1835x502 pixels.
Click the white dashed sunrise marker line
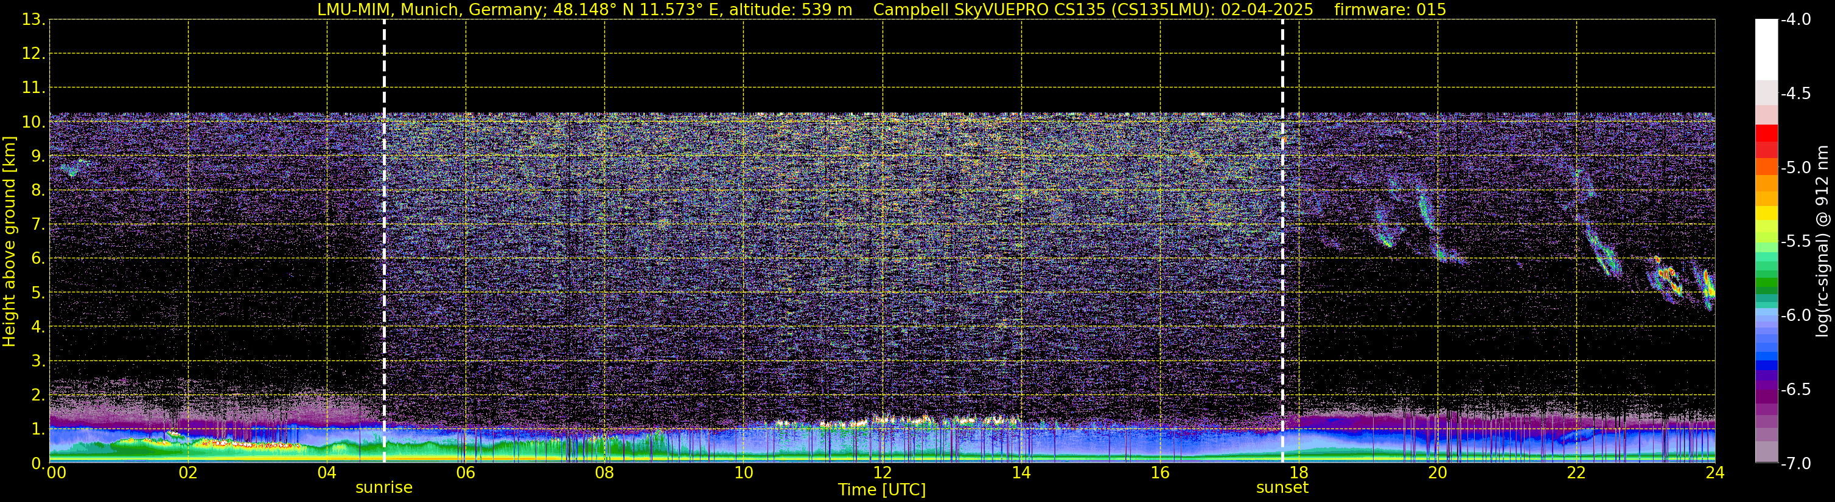click(384, 241)
